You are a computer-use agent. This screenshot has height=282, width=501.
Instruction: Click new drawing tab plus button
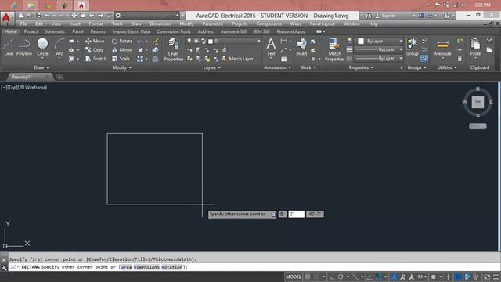59,77
